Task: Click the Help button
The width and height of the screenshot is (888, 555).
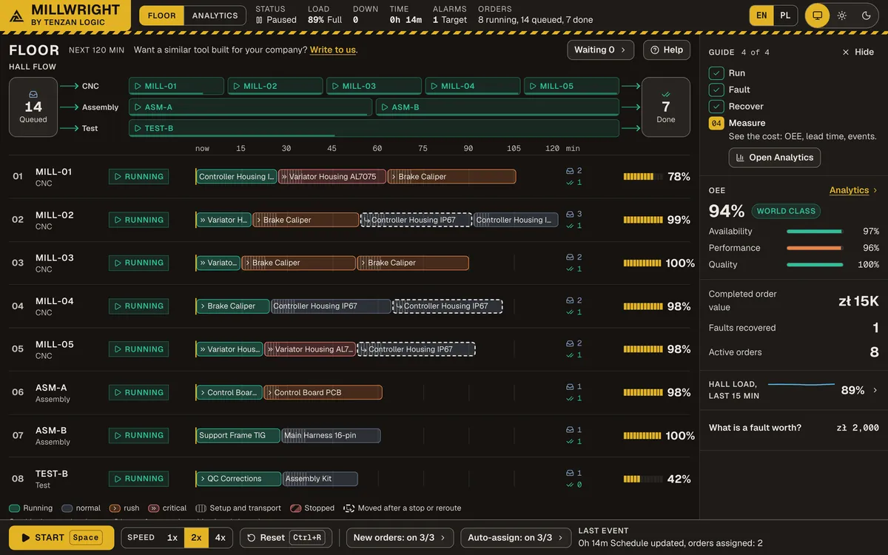Action: [667, 50]
